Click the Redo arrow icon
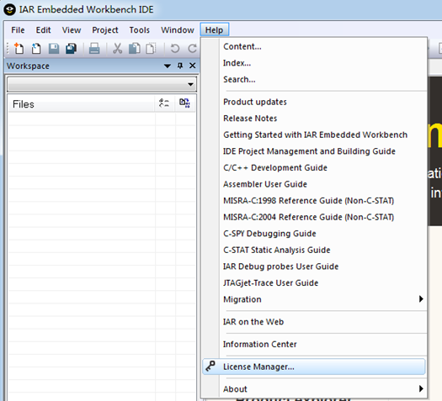 192,49
